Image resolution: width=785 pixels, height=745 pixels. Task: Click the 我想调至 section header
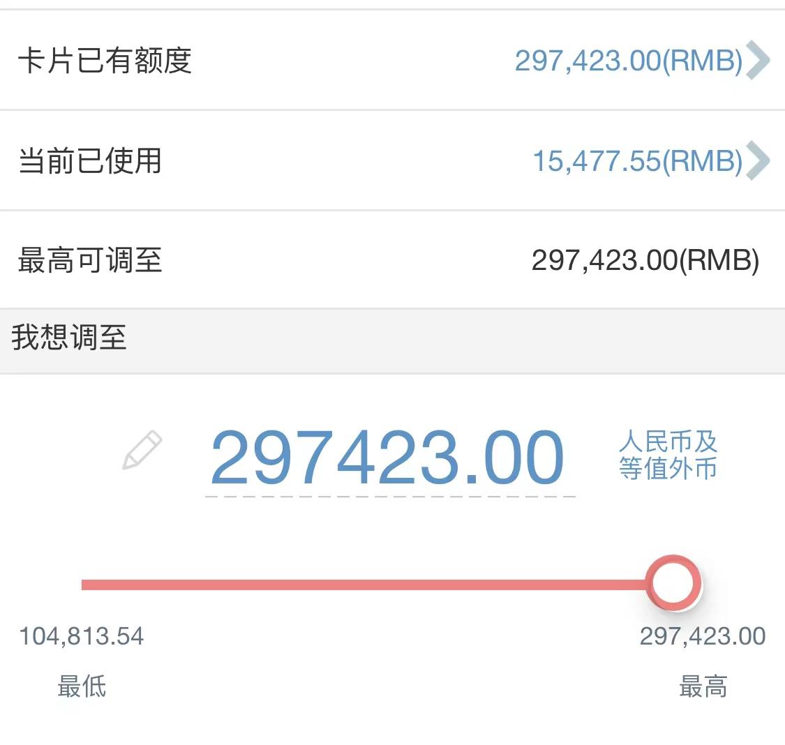coord(69,337)
